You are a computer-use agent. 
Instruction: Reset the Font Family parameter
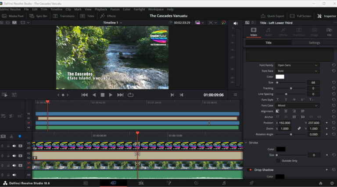[x=333, y=65]
